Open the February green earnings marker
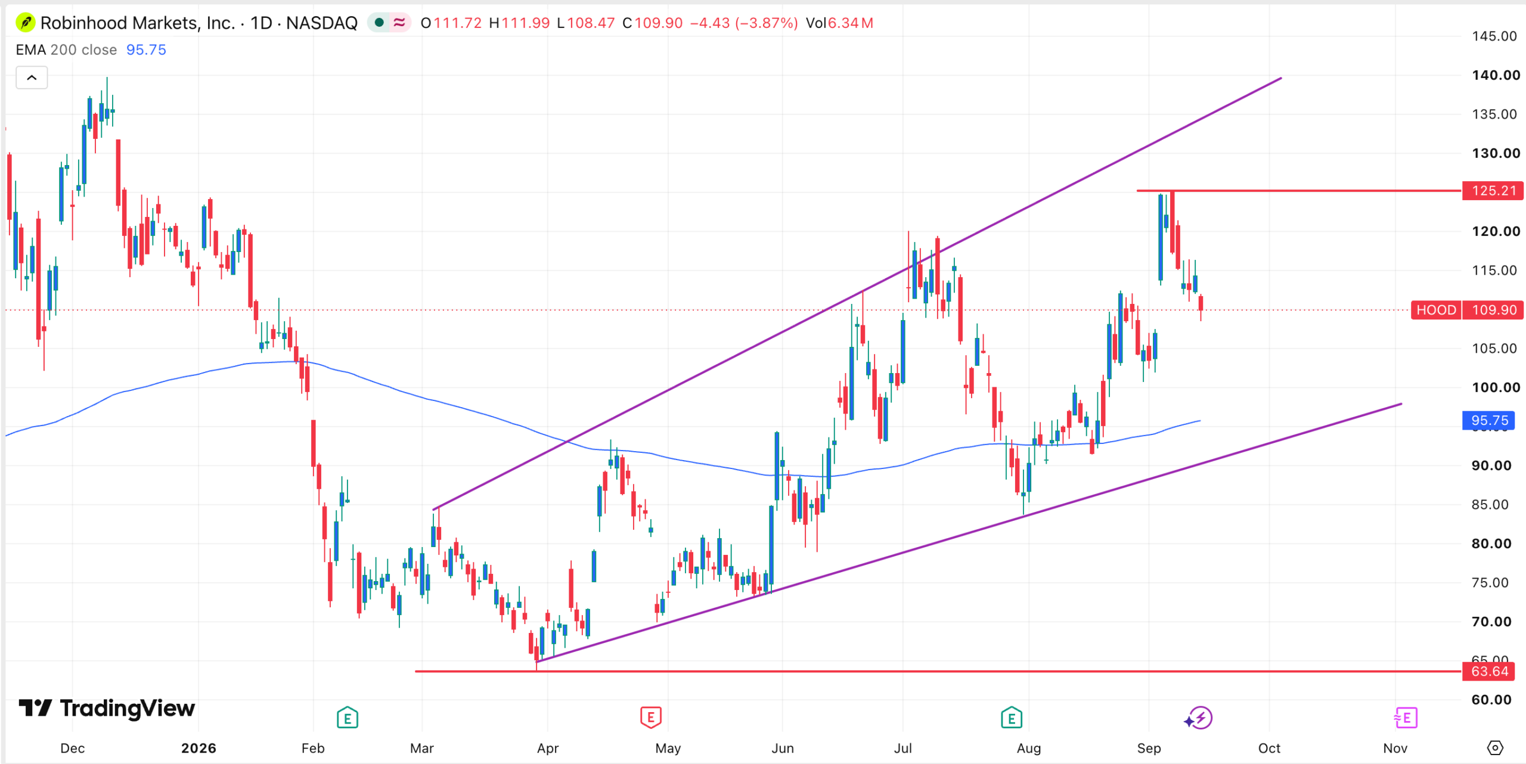Image resolution: width=1526 pixels, height=764 pixels. point(347,718)
